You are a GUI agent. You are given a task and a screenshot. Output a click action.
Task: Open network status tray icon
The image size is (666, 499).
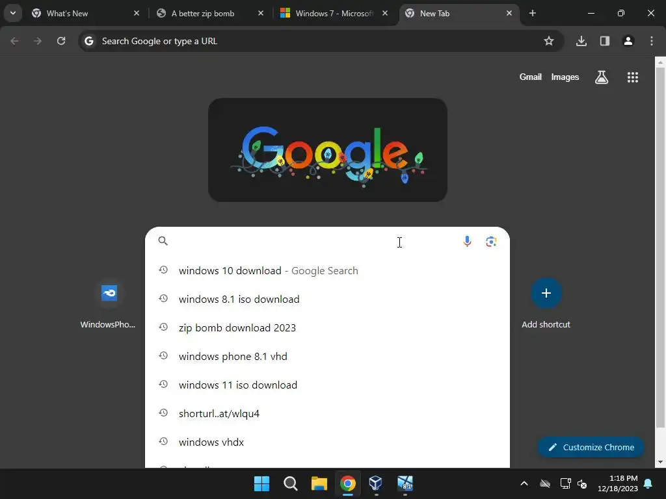pos(565,483)
